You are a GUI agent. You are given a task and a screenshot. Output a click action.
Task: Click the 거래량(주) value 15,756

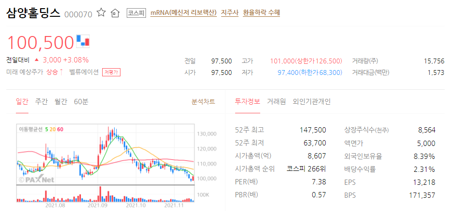(x=434, y=61)
